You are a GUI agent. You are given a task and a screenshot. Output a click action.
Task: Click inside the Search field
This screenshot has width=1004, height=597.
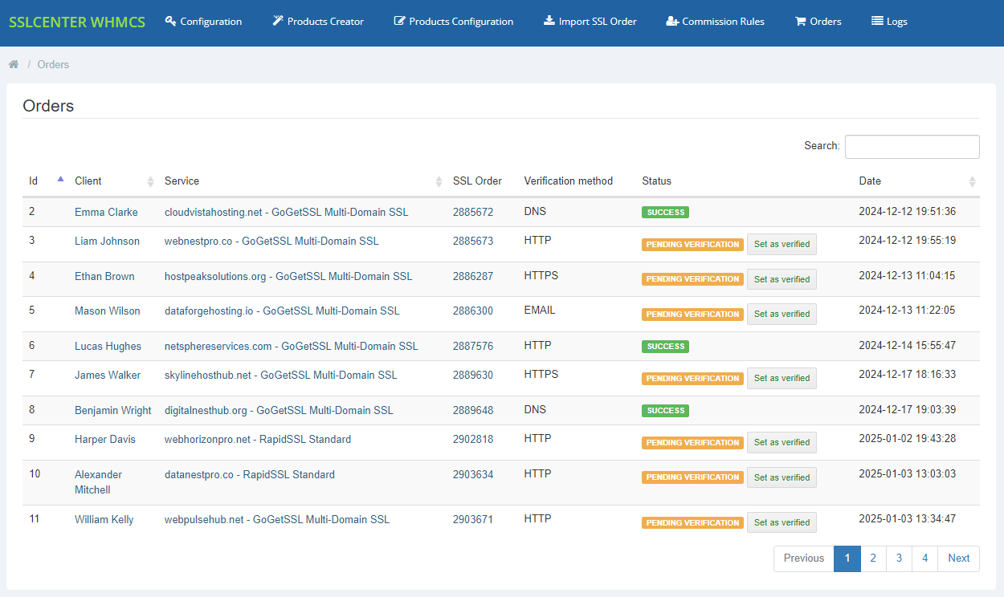[912, 147]
